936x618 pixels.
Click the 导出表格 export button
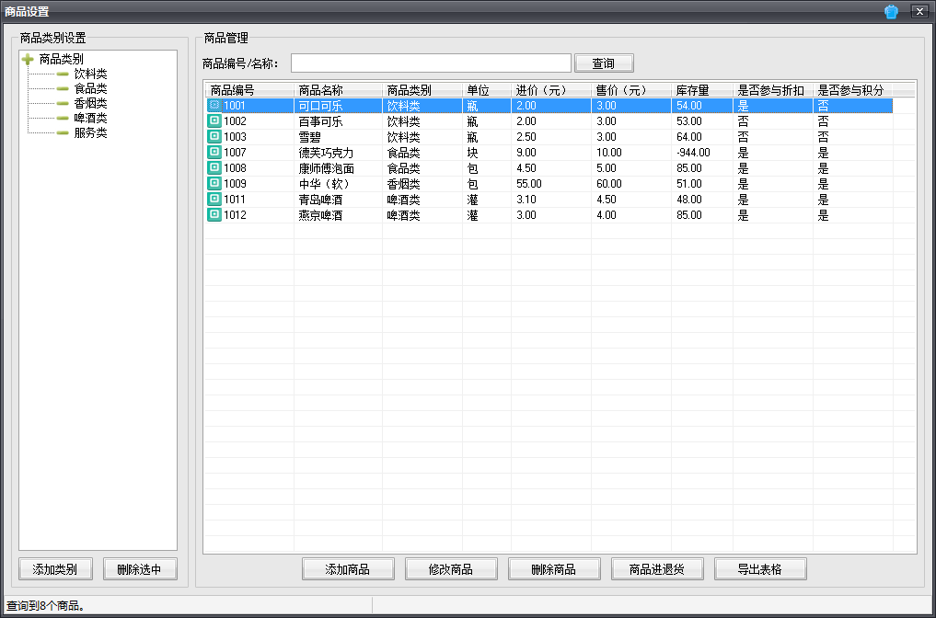[760, 569]
